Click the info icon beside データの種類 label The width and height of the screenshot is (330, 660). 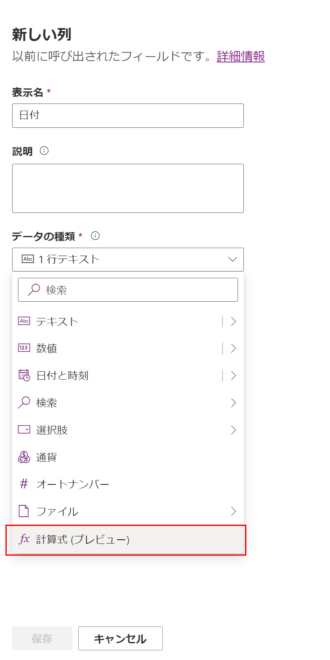(95, 236)
